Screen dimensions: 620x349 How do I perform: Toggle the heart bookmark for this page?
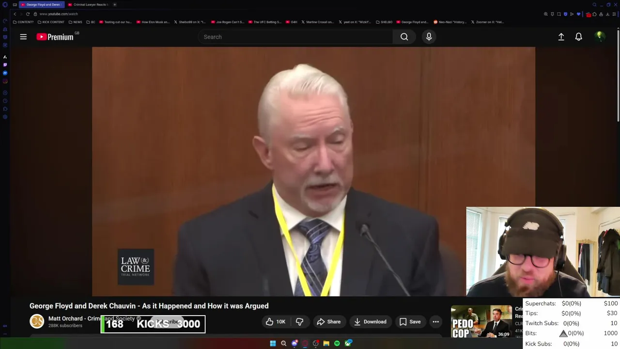tap(578, 14)
